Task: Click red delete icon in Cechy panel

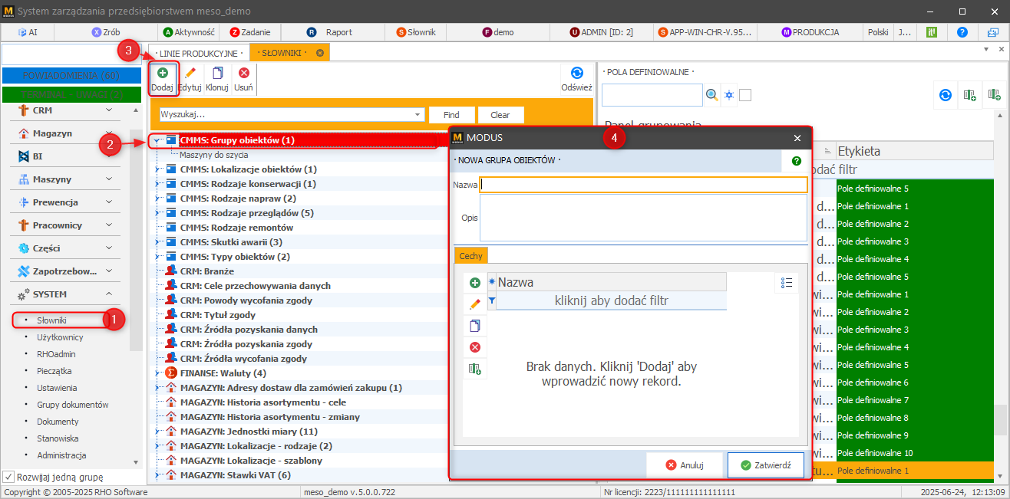Action: pyautogui.click(x=474, y=347)
